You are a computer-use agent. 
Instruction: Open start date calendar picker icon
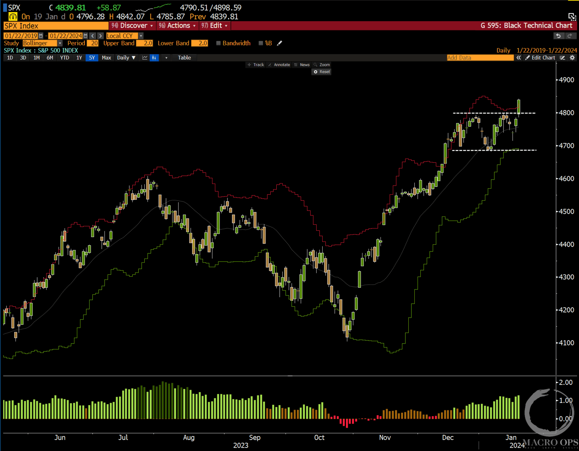pos(41,36)
